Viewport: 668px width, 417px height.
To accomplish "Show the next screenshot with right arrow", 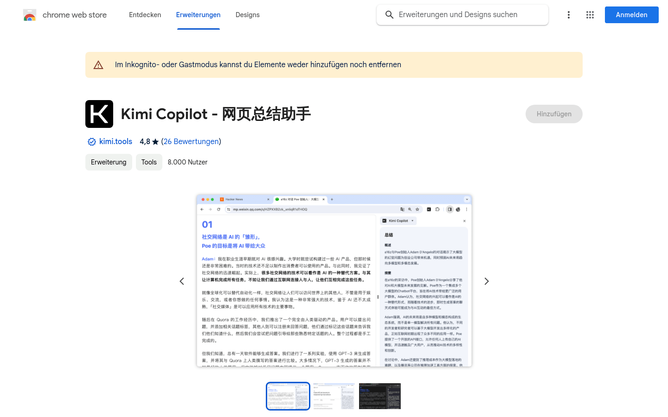I will coord(487,281).
